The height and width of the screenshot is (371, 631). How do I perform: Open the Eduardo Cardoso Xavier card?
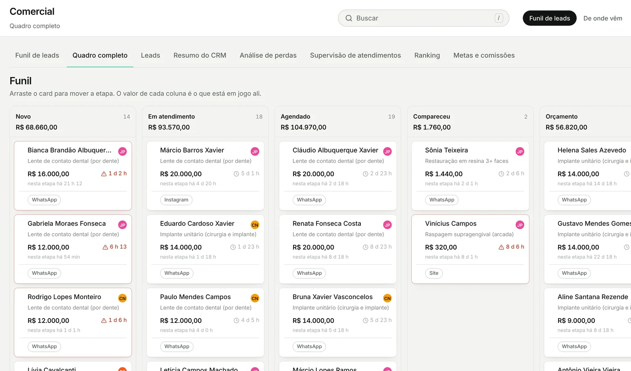pyautogui.click(x=205, y=249)
